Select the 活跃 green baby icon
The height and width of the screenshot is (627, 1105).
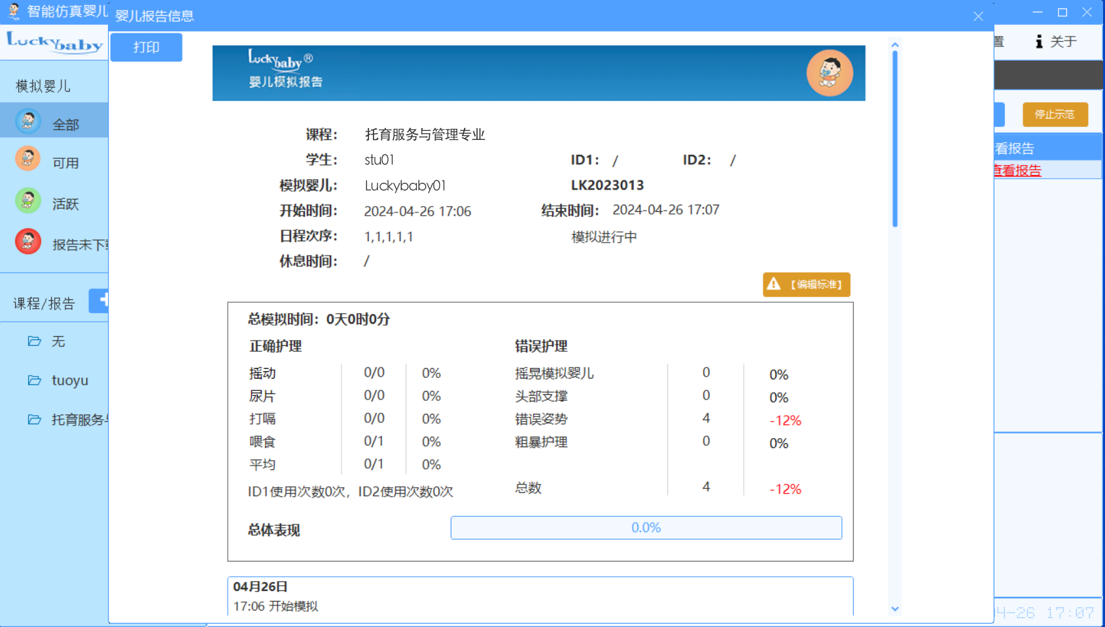pyautogui.click(x=28, y=201)
